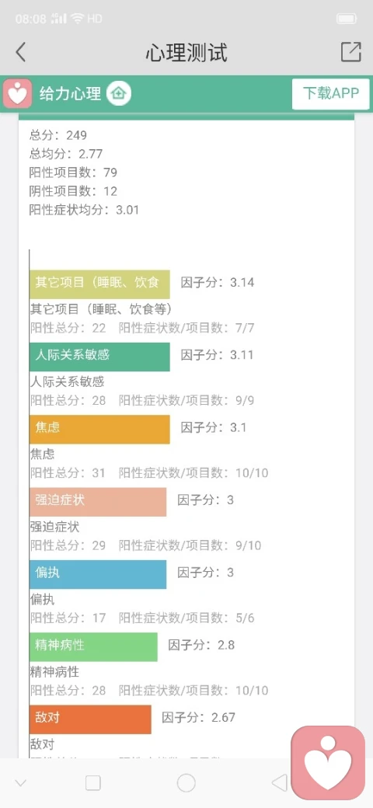This screenshot has height=808, width=373.
Task: Tap the 给力心理 heart logo icon
Action: (x=18, y=94)
